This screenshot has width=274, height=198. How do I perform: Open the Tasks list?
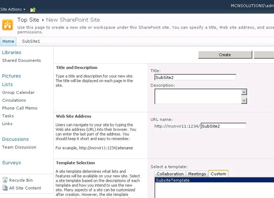pos(8,116)
